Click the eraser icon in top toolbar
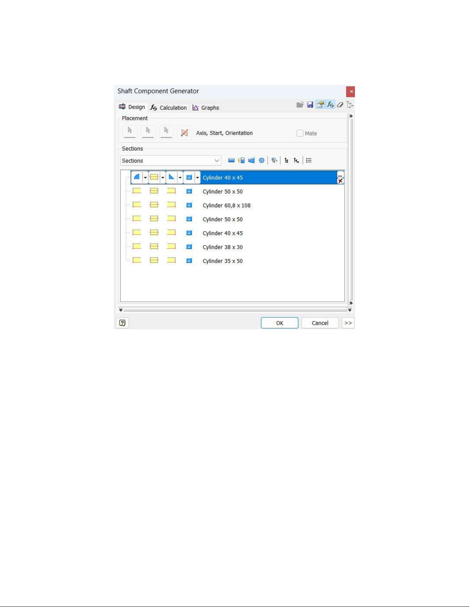Viewport: 469px width, 607px height. pos(340,105)
